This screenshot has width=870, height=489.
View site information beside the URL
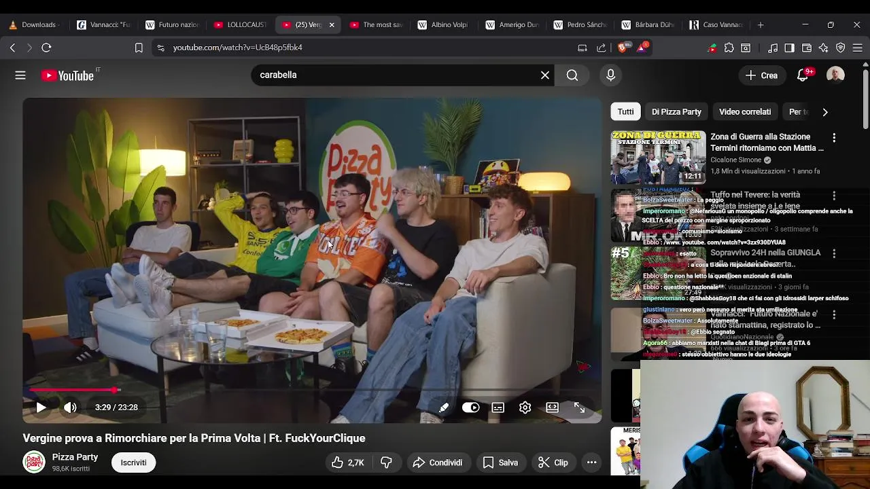tap(160, 48)
